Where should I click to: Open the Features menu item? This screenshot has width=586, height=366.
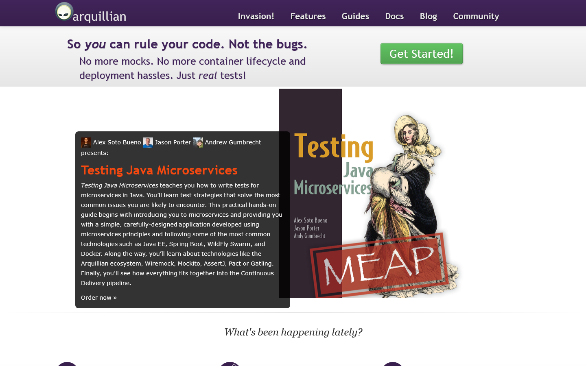click(308, 16)
